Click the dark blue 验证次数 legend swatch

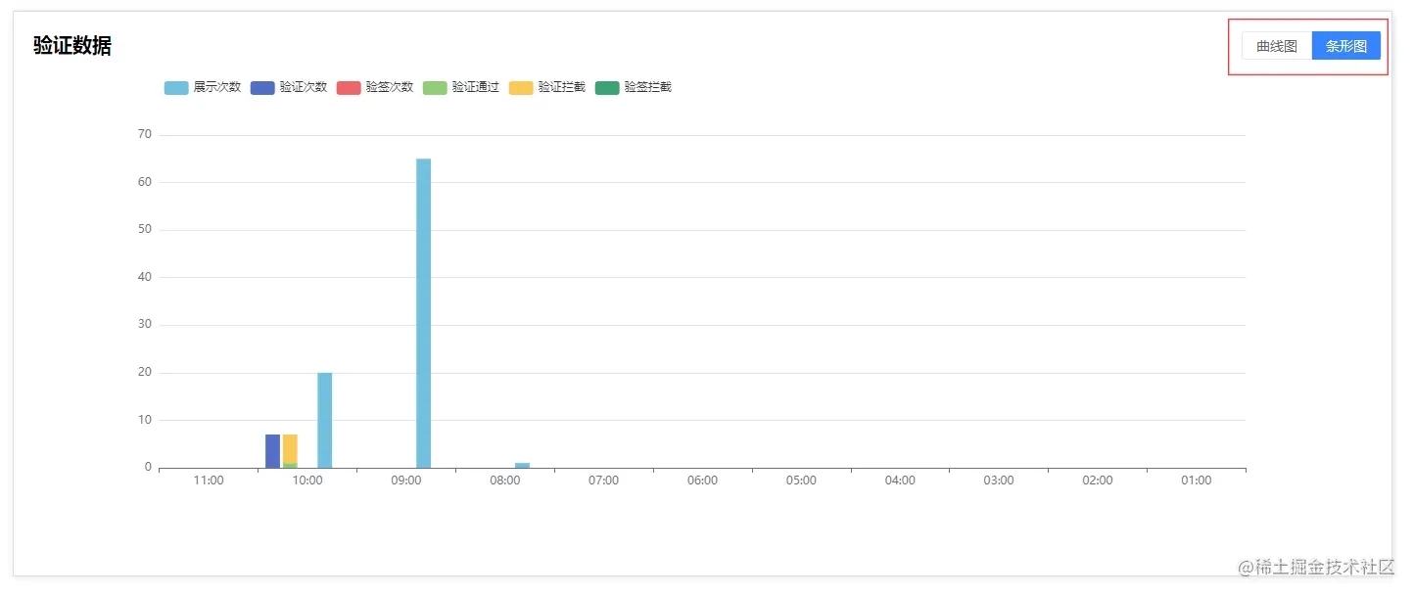pyautogui.click(x=262, y=88)
